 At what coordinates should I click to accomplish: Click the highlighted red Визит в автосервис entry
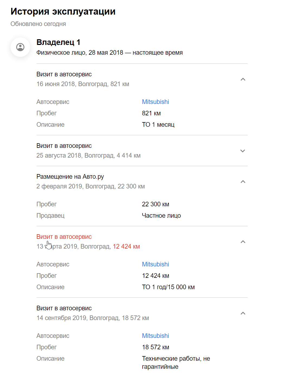[x=64, y=236]
